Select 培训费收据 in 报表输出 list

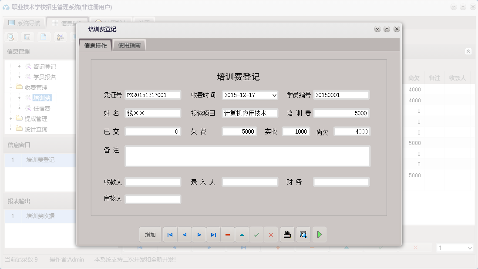[x=40, y=216]
